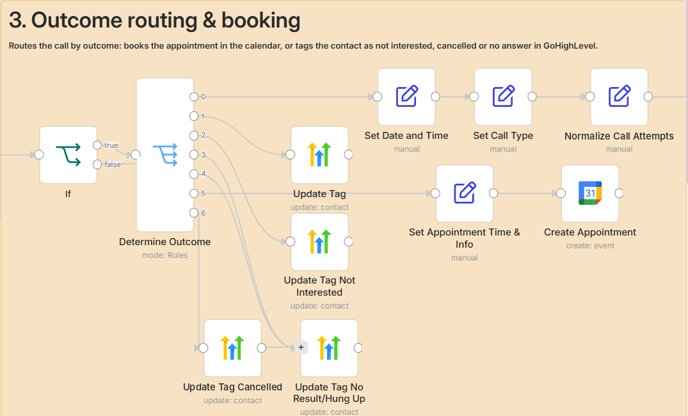This screenshot has height=416, width=688.
Task: Open Set Appointment Time & Info node
Action: point(464,193)
